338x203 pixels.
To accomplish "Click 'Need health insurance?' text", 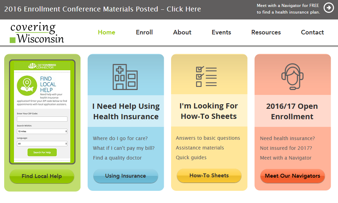I will coord(287,138).
